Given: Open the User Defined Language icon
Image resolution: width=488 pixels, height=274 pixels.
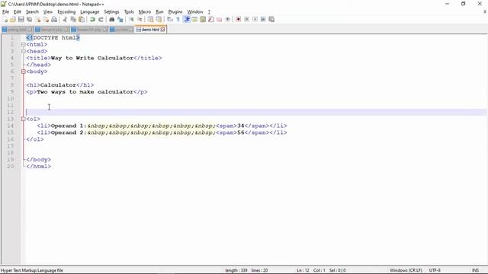Looking at the screenshot, I should point(195,19).
